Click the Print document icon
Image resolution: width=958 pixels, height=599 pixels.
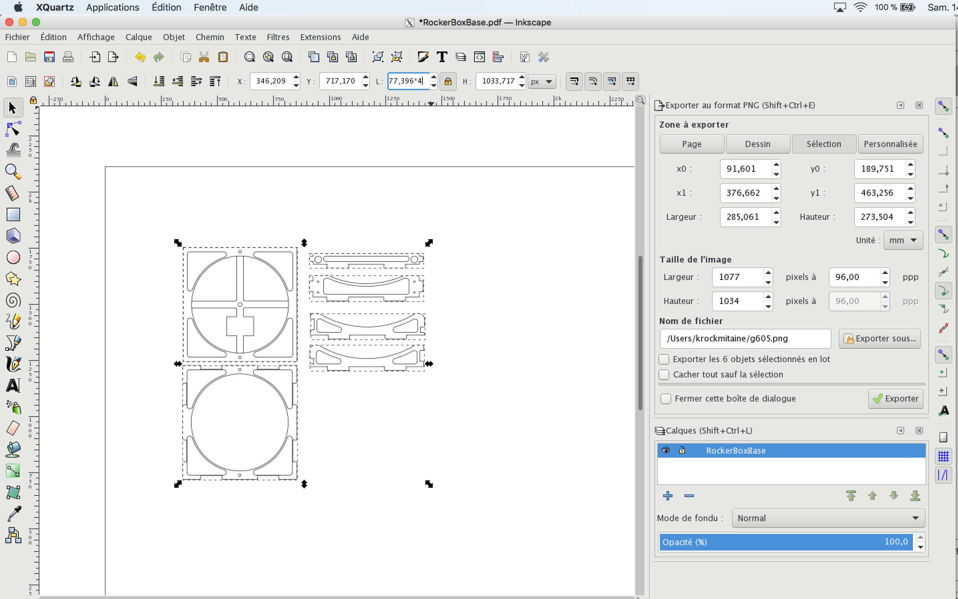tap(68, 57)
